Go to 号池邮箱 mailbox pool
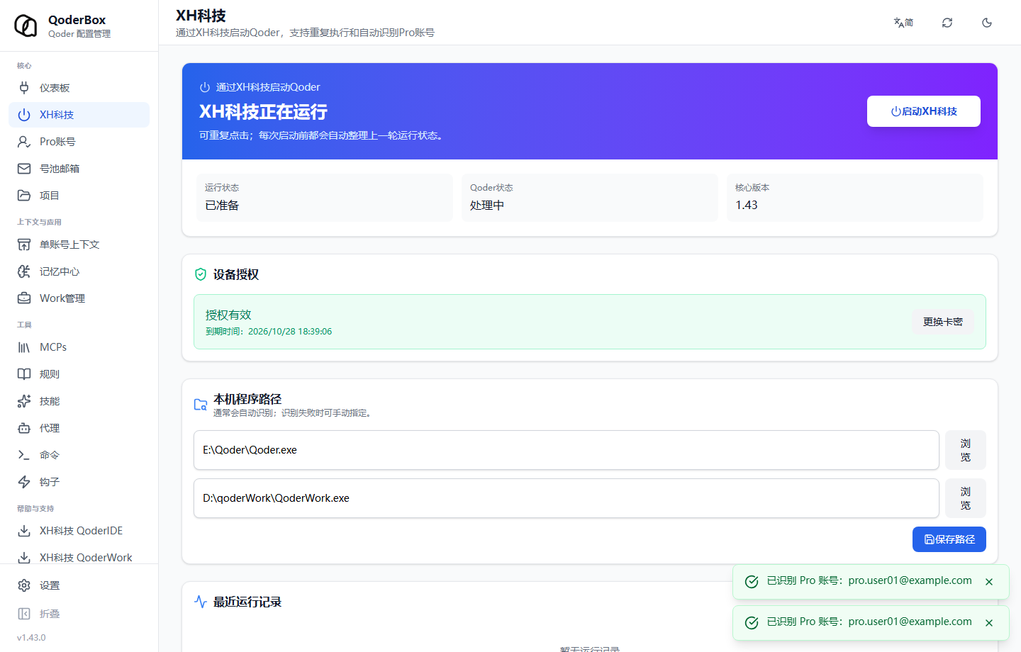The width and height of the screenshot is (1021, 652). pyautogui.click(x=79, y=169)
